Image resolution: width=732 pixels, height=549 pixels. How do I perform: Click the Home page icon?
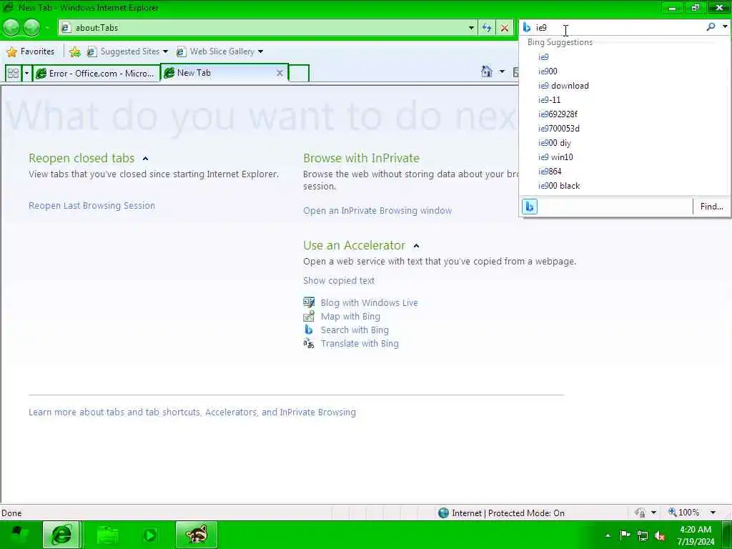(487, 71)
